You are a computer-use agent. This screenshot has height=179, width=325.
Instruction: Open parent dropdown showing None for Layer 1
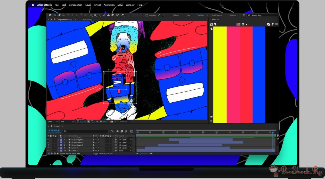coord(125,151)
